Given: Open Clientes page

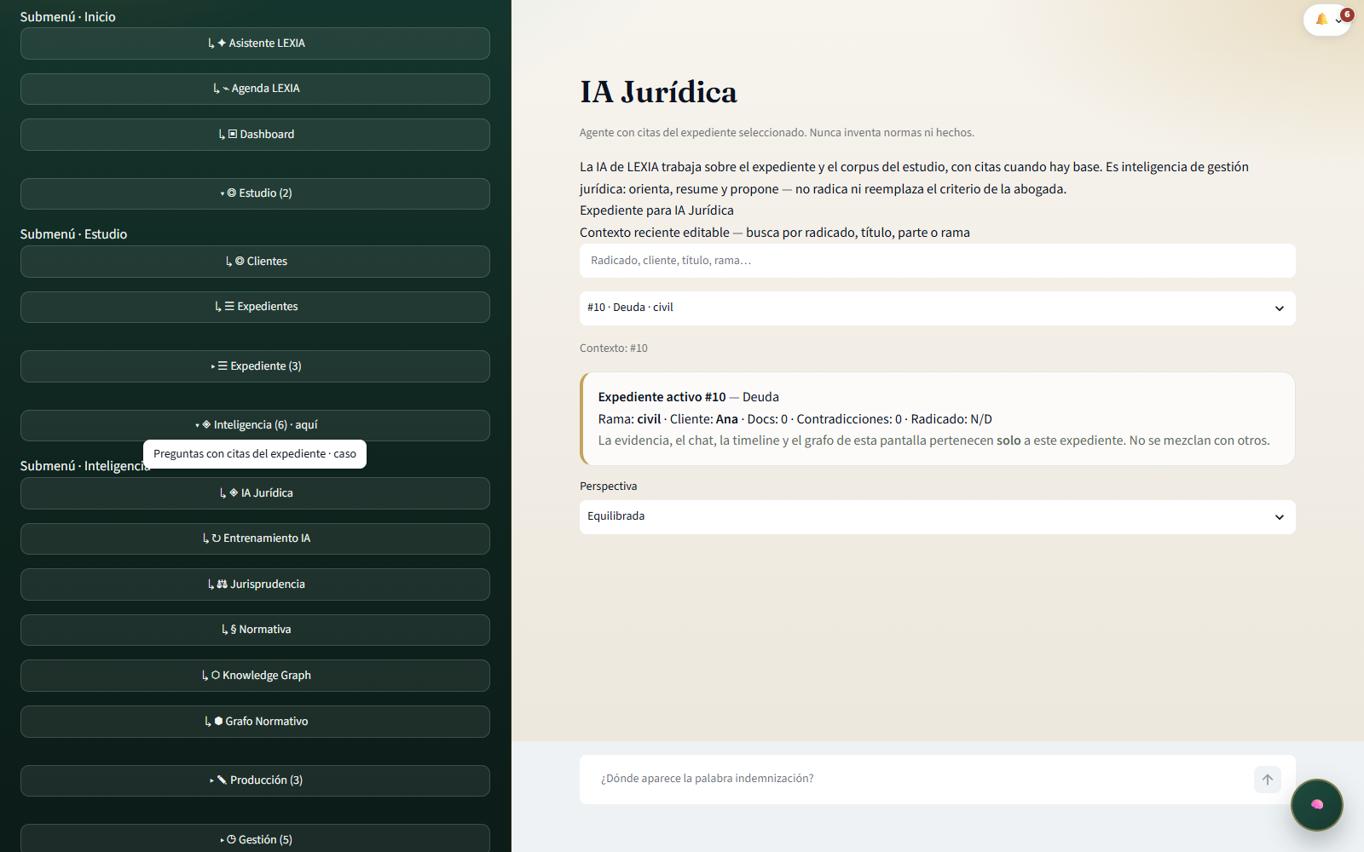Looking at the screenshot, I should pyautogui.click(x=255, y=262).
